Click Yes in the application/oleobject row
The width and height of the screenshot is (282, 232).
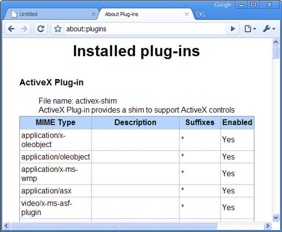coord(228,157)
